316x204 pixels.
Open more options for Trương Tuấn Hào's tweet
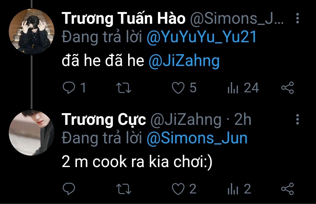298,18
